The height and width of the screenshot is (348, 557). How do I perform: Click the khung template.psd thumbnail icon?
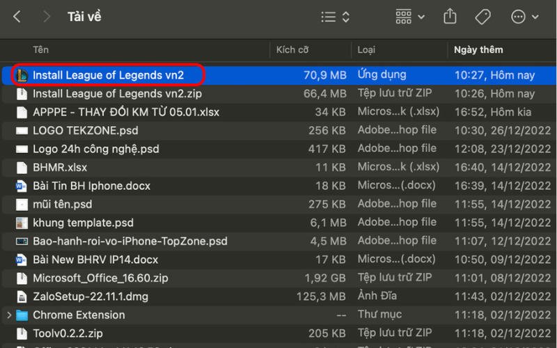click(22, 223)
